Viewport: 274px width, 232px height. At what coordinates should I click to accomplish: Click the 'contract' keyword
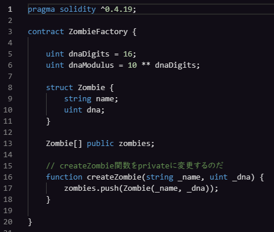(x=46, y=32)
